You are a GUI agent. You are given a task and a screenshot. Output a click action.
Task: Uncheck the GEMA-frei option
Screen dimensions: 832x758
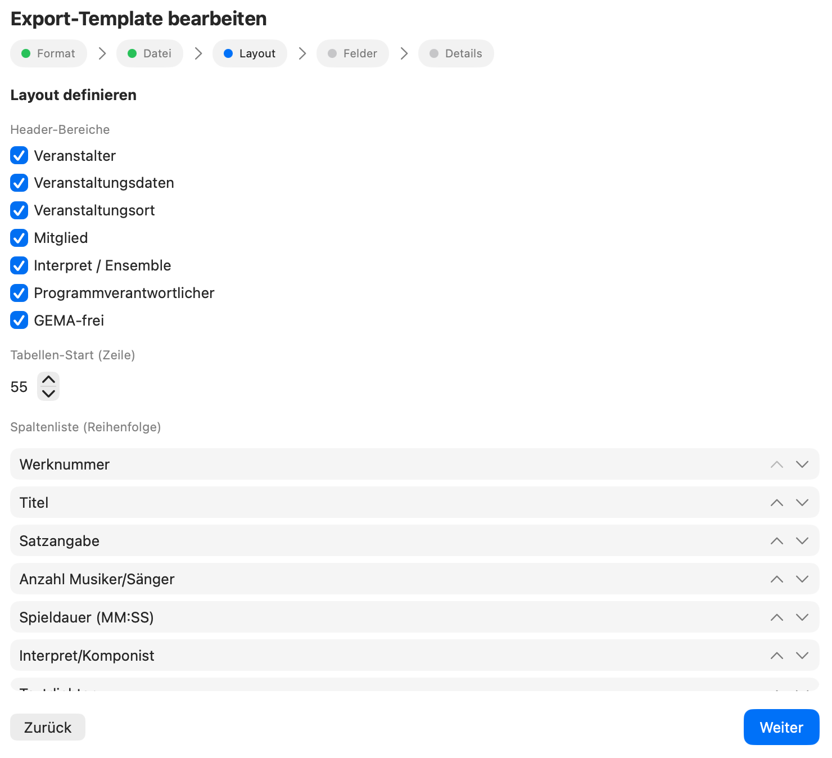click(x=19, y=320)
